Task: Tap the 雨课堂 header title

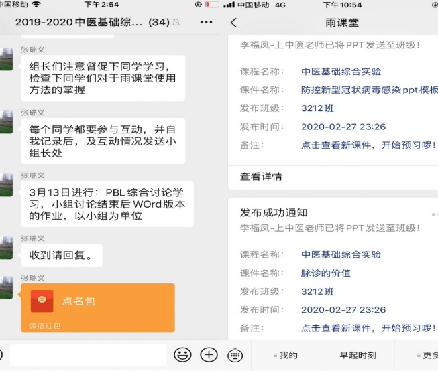Action: point(342,23)
